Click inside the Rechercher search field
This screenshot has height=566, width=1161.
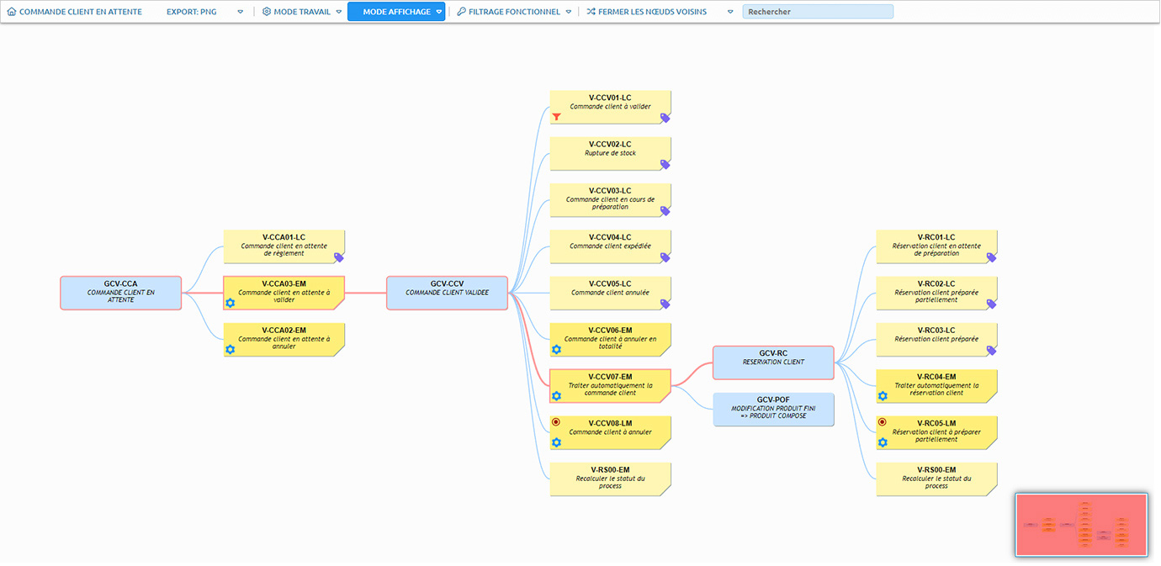coord(818,12)
